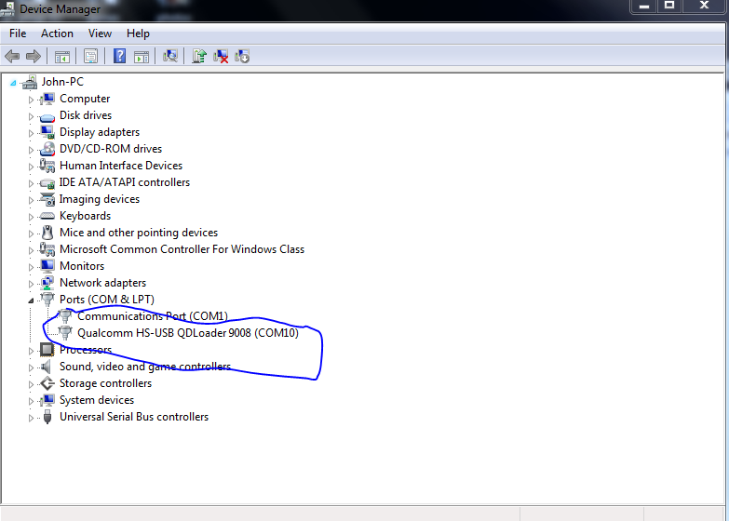Click the Communications Port COM1 icon

pos(65,316)
